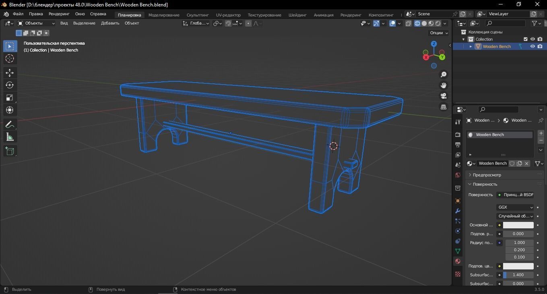The width and height of the screenshot is (547, 294).
Task: Open the World properties tab
Action: (x=458, y=175)
